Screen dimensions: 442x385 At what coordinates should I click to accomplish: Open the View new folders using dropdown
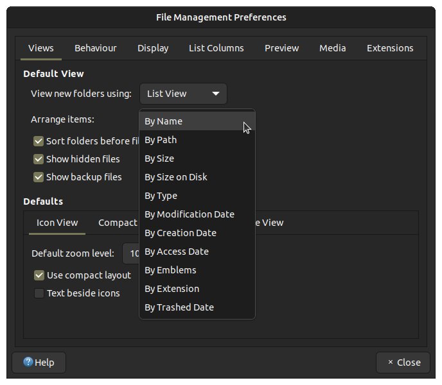183,94
